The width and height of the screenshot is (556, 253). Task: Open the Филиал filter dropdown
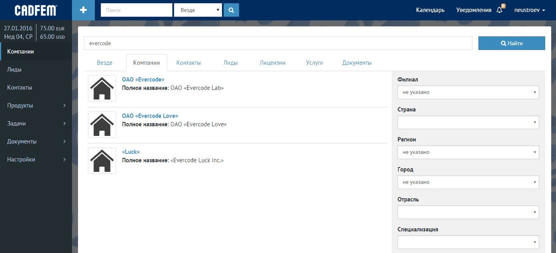468,92
